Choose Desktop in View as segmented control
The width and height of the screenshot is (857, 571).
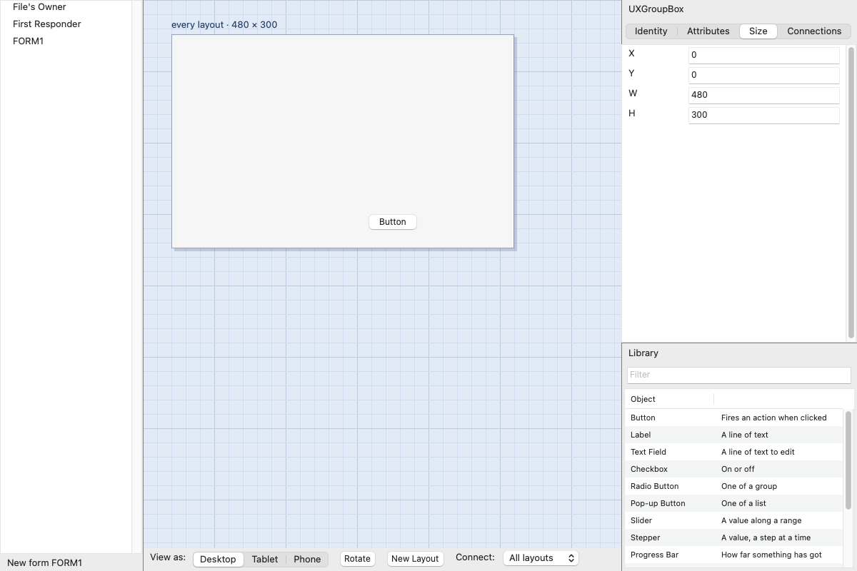[x=218, y=559]
